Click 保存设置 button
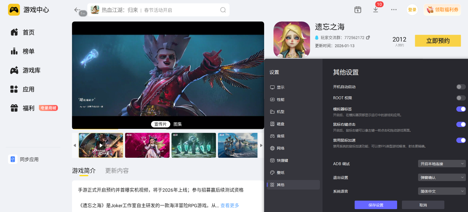This screenshot has height=212, width=468. click(x=376, y=205)
